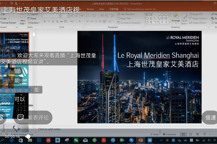Switch to Normal view icon
This screenshot has height=144, width=217.
183,134
